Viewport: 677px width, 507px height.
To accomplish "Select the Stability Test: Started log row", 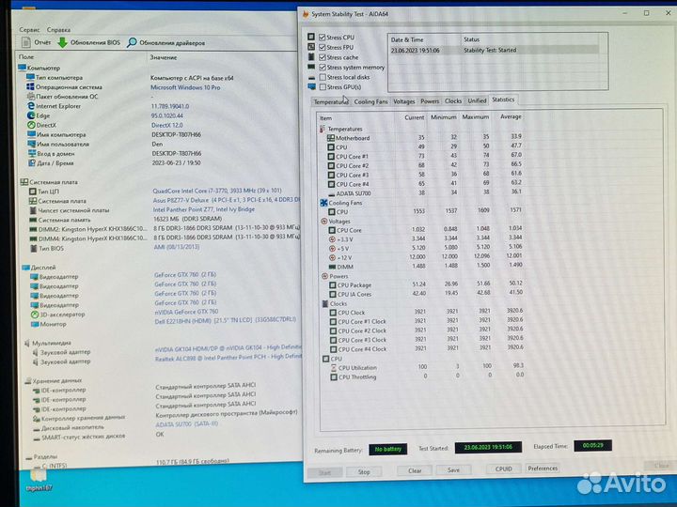I will 494,50.
